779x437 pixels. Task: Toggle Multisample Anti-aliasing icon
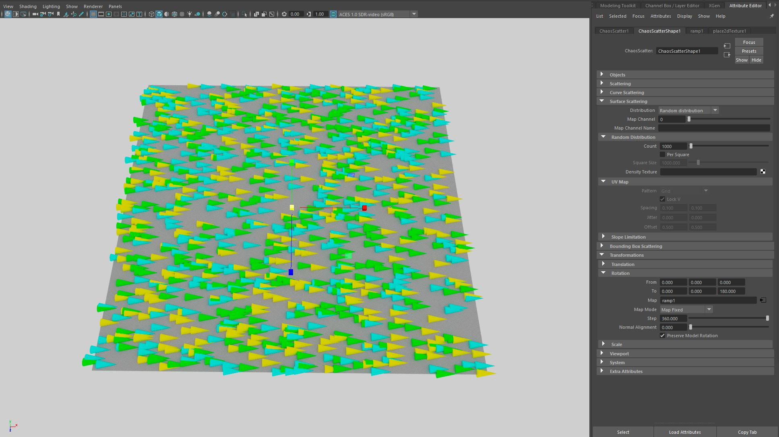click(x=225, y=14)
